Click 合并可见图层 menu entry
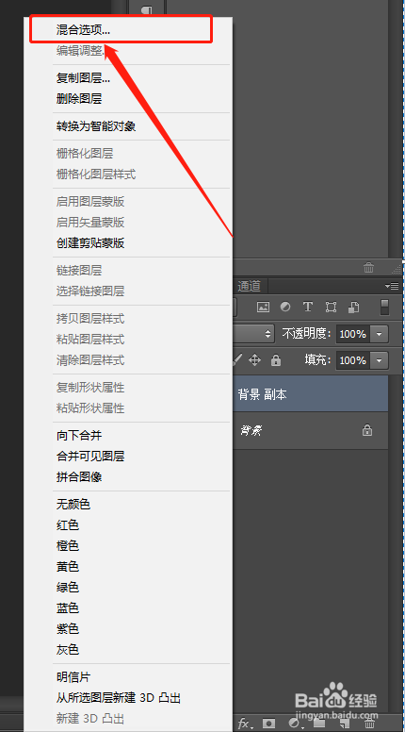Viewport: 405px width, 732px height. 90,457
